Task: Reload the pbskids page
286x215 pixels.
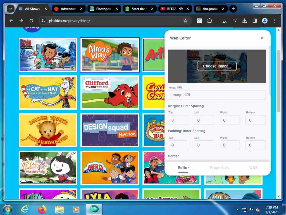Action: (x=31, y=21)
